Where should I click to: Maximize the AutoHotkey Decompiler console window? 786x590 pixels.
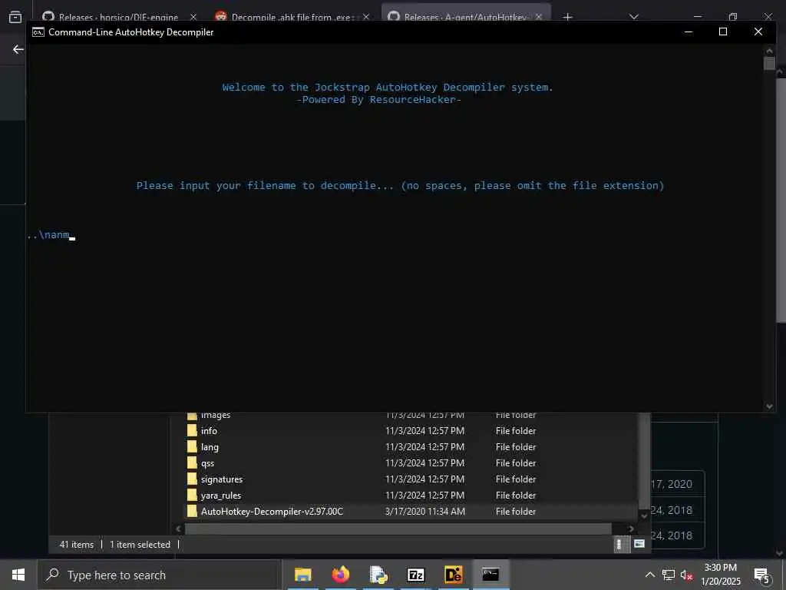tap(723, 31)
